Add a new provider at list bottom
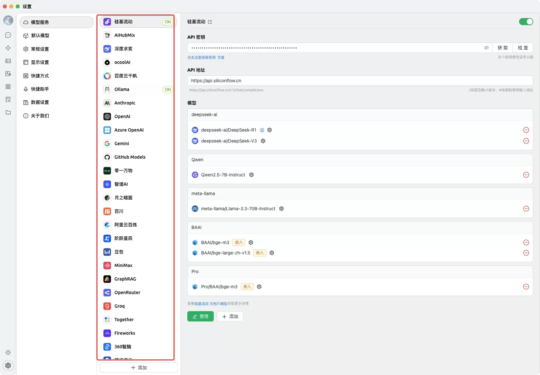This screenshot has width=540, height=375. 139,368
